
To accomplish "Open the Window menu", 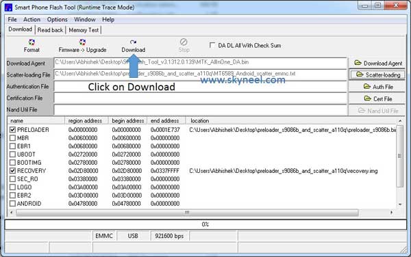I will [85, 20].
